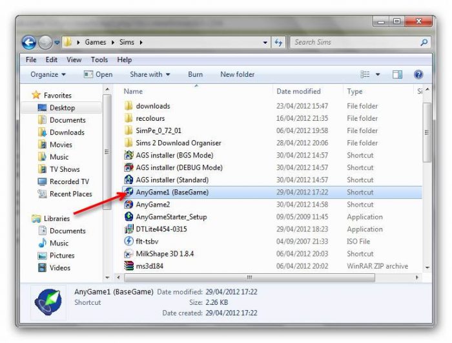Select the AnyGame2 shortcut icon
This screenshot has width=452, height=343.
click(128, 205)
